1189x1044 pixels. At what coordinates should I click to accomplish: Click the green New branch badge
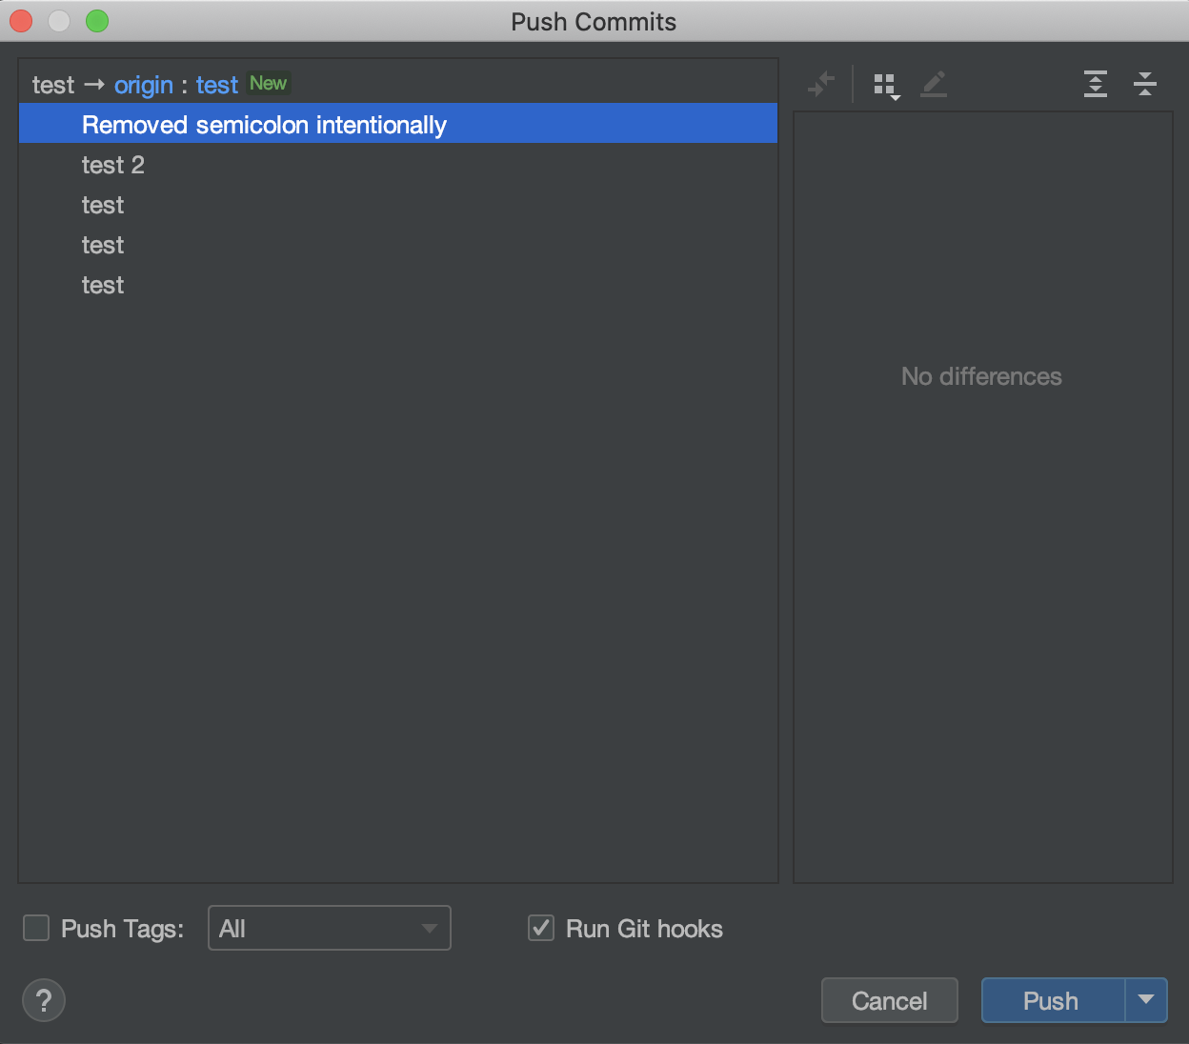coord(268,83)
